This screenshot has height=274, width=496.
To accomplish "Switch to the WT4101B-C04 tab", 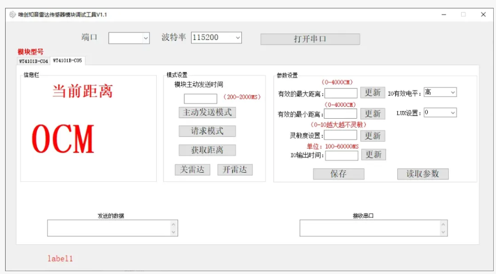I will point(34,61).
